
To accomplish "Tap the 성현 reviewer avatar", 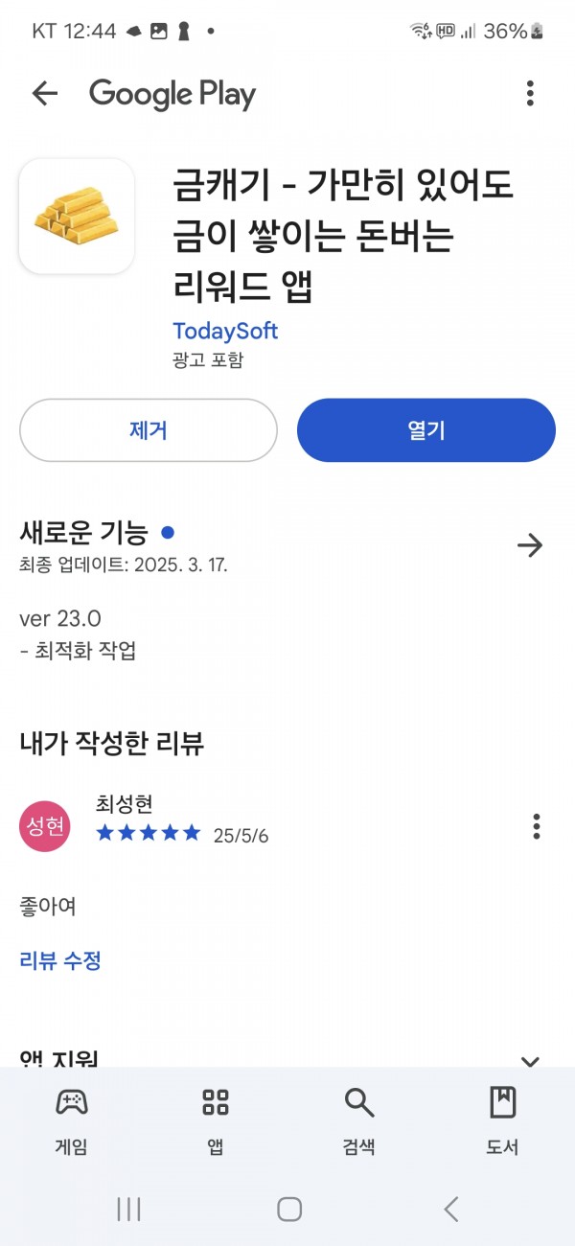I will pyautogui.click(x=45, y=826).
